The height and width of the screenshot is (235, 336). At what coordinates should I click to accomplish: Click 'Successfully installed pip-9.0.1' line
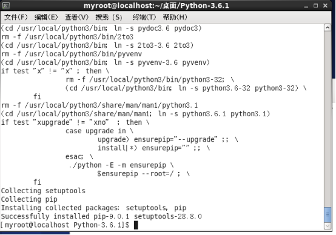(x=101, y=216)
